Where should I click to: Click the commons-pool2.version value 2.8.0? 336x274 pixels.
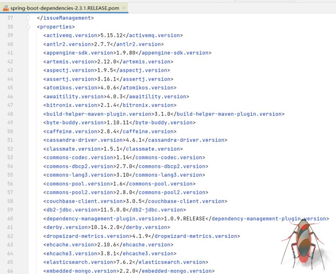[x=124, y=193]
